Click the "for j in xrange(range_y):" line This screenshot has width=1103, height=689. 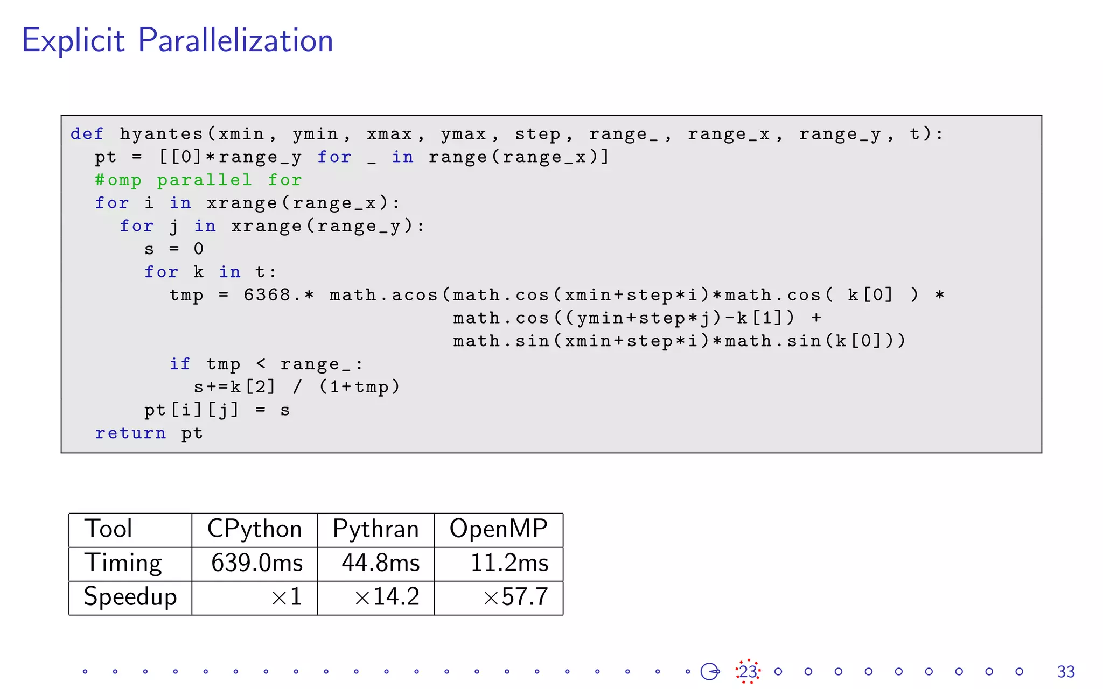(273, 226)
